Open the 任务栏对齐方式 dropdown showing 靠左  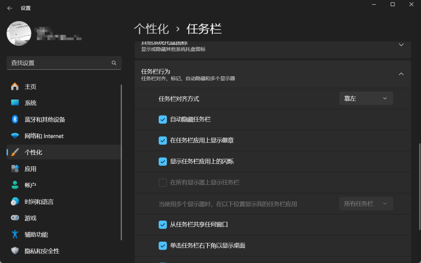(366, 98)
